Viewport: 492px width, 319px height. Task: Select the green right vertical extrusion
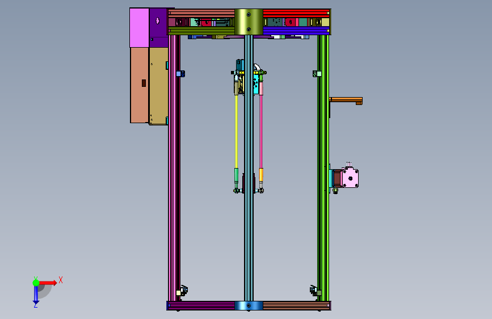(324, 168)
